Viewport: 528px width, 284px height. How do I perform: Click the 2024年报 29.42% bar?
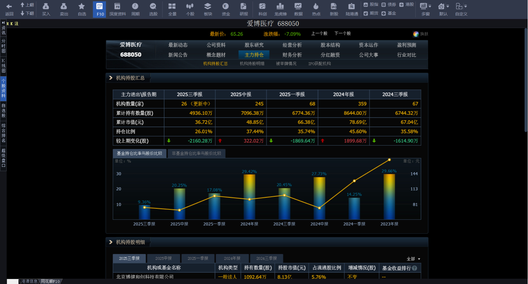249,197
